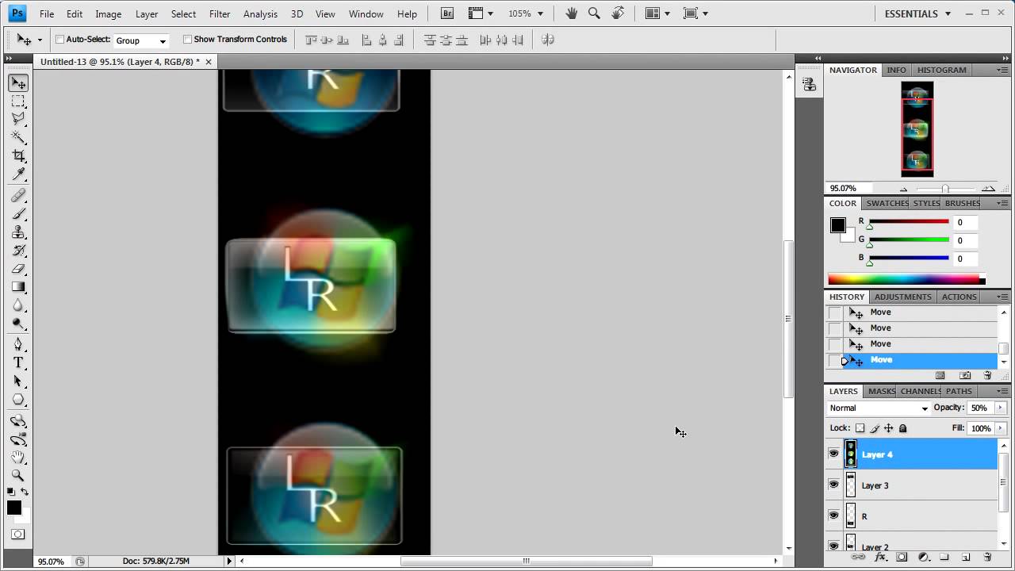Viewport: 1015px width, 571px height.
Task: Toggle Quick Mask mode
Action: tap(18, 534)
